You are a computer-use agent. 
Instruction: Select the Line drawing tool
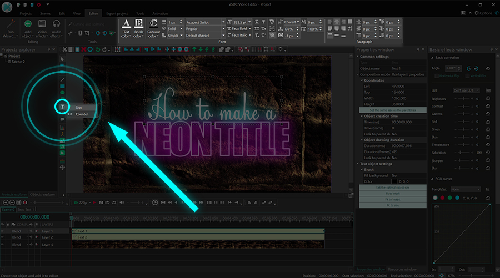coord(62,79)
